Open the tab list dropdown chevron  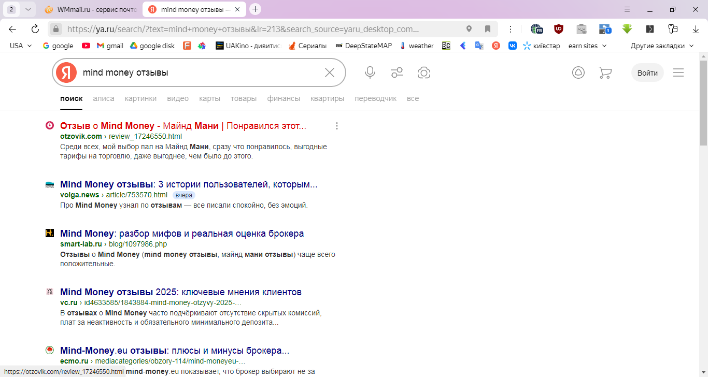pos(28,9)
